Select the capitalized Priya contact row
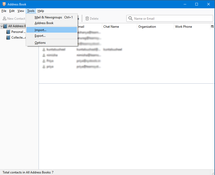The height and width of the screenshot is (175, 215). pyautogui.click(x=127, y=61)
